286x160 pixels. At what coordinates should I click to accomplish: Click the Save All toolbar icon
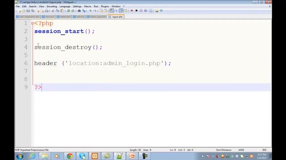click(x=33, y=11)
